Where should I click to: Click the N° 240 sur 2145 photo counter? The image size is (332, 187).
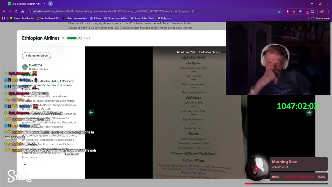(199, 52)
